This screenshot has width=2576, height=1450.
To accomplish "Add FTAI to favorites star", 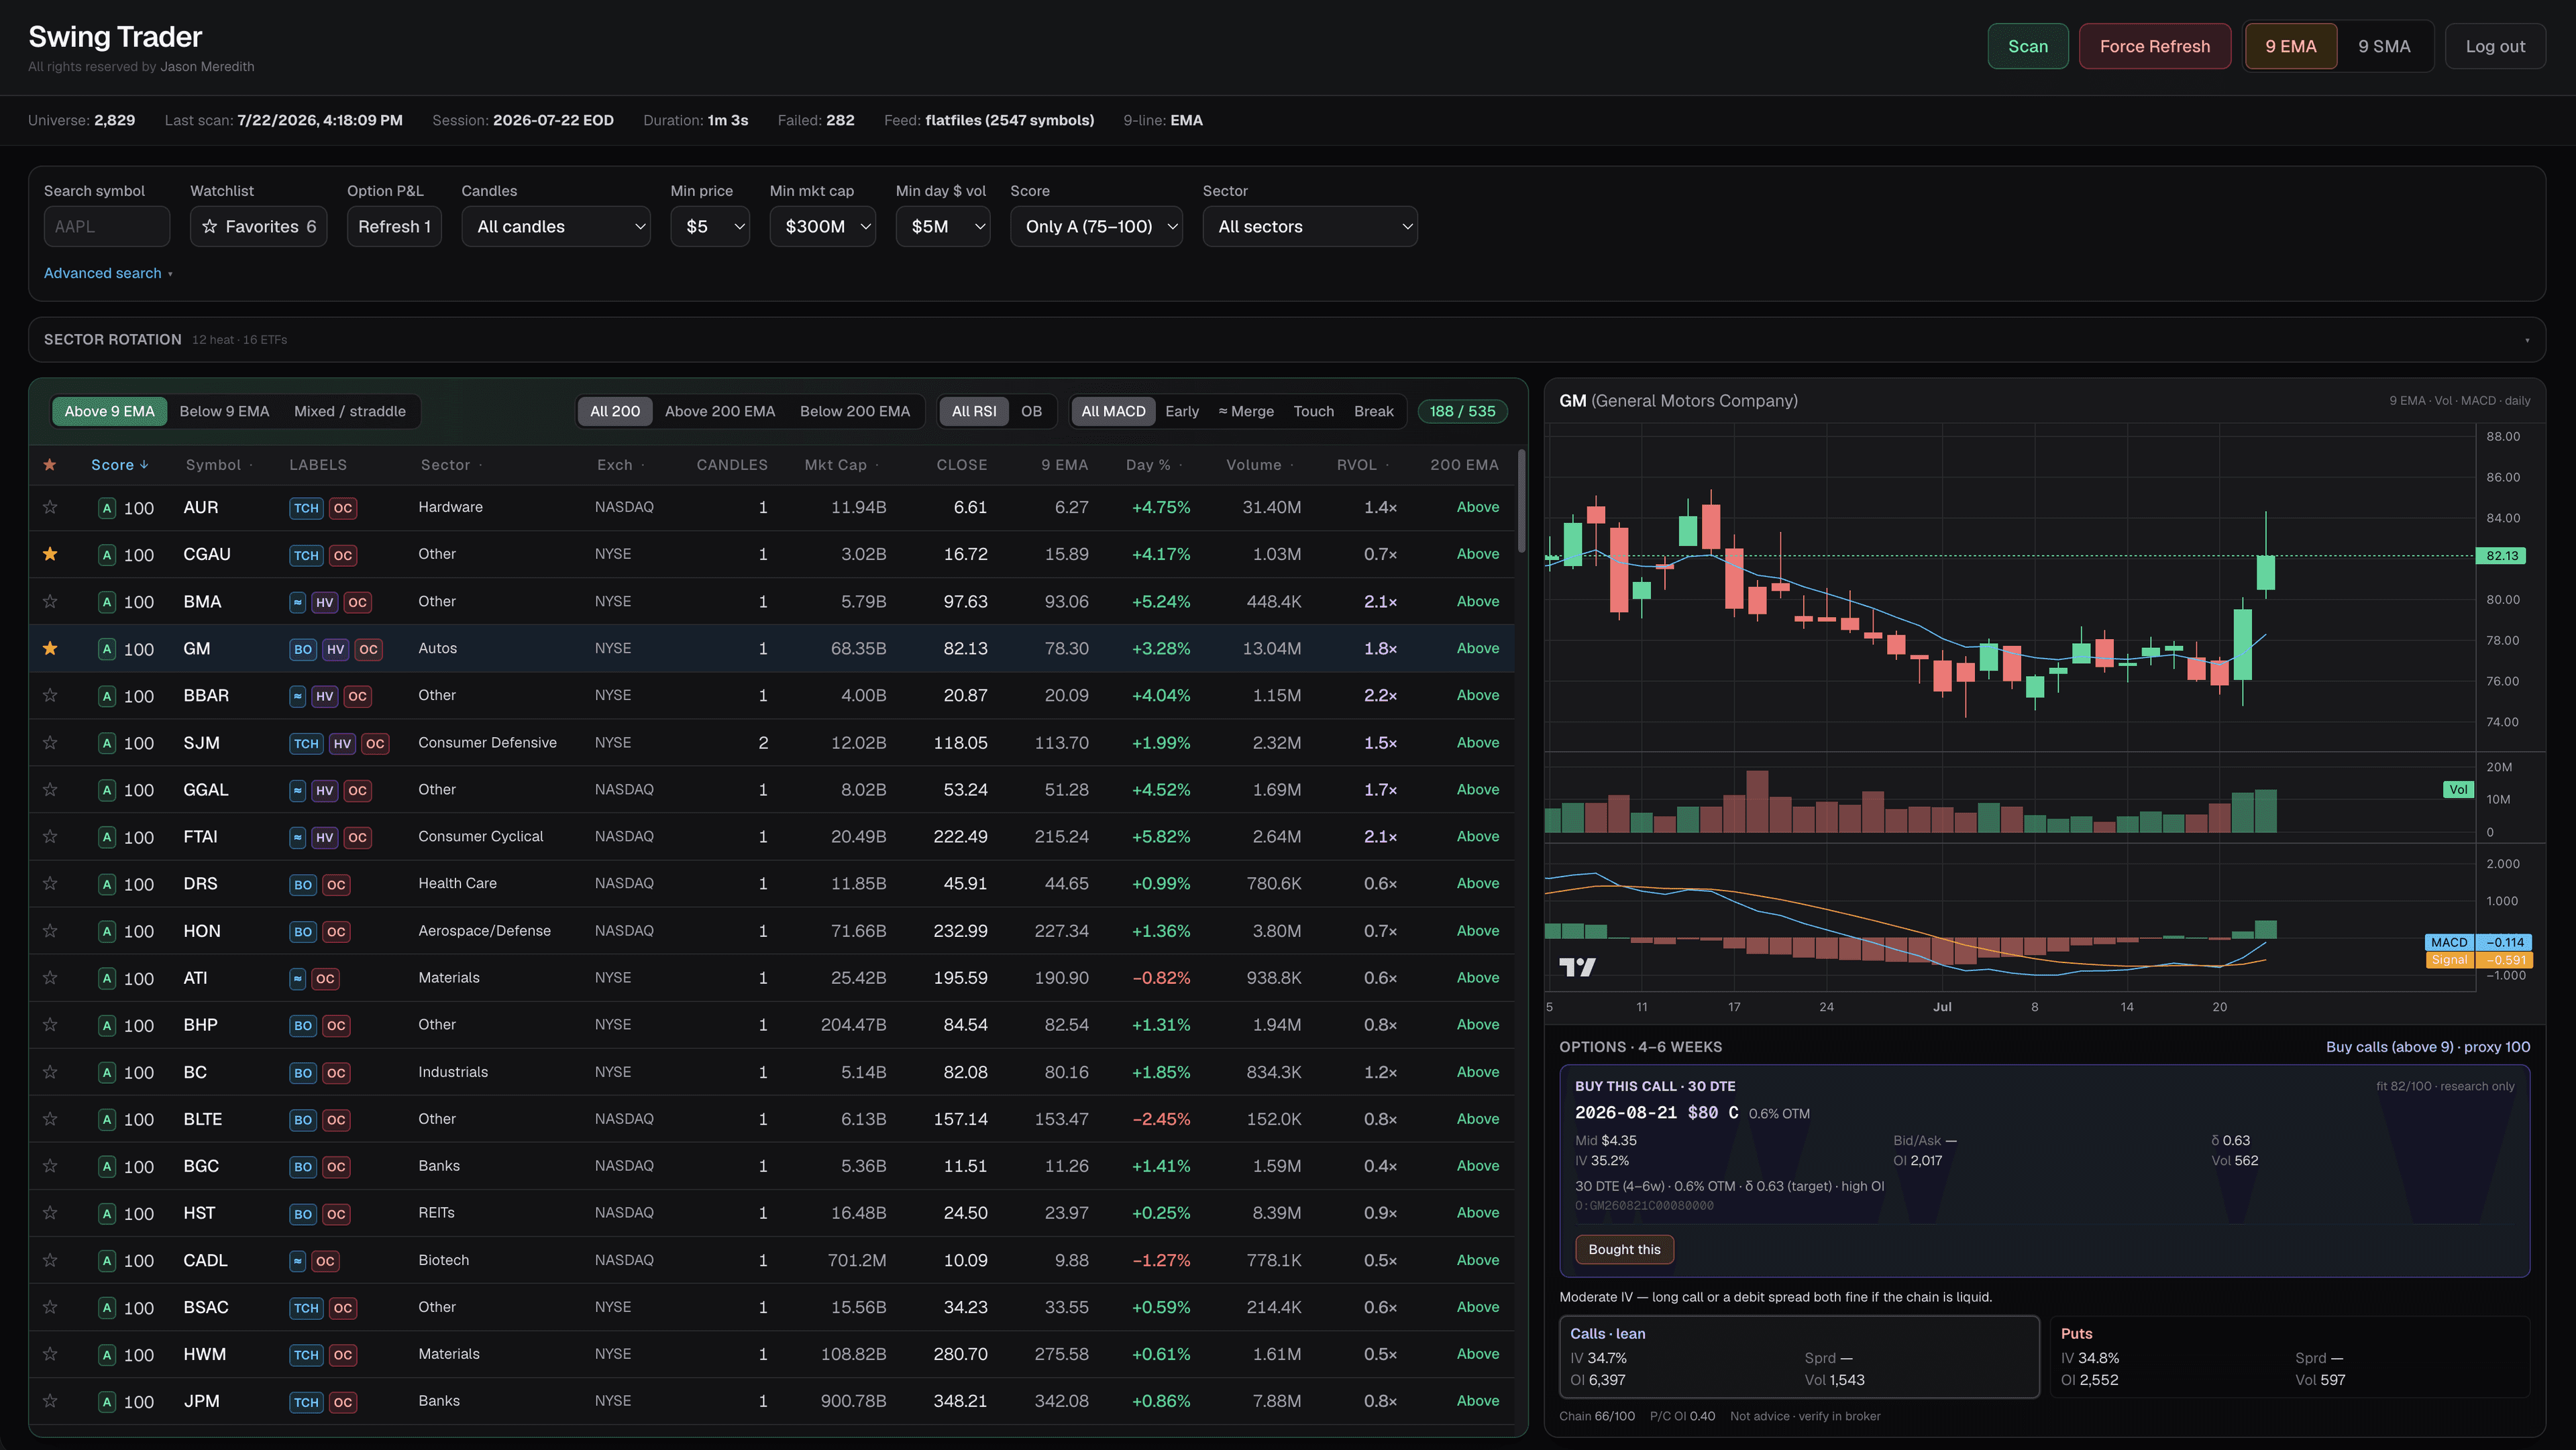I will tap(50, 836).
